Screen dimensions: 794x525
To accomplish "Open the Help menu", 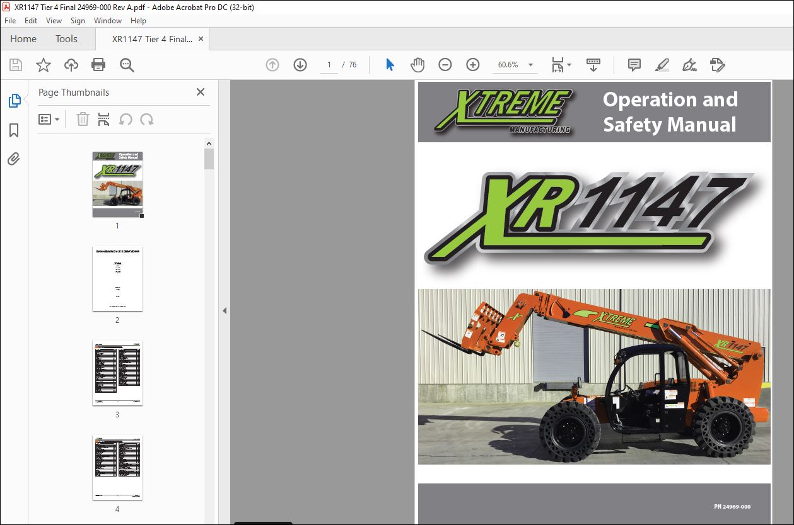I will (138, 21).
